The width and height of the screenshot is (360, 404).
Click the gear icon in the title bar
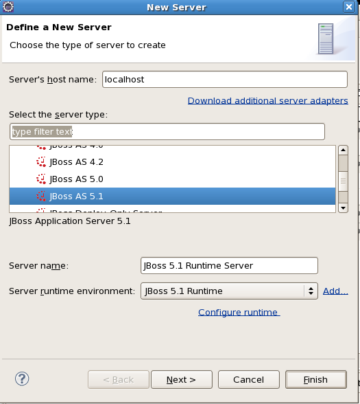(x=8, y=7)
